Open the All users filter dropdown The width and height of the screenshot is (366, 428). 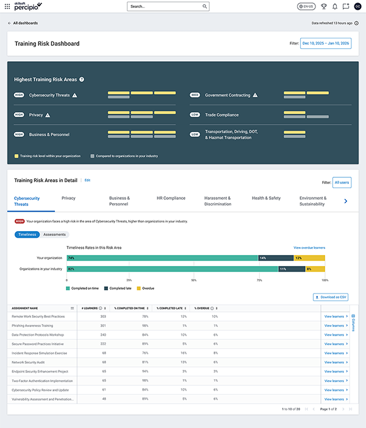(342, 182)
